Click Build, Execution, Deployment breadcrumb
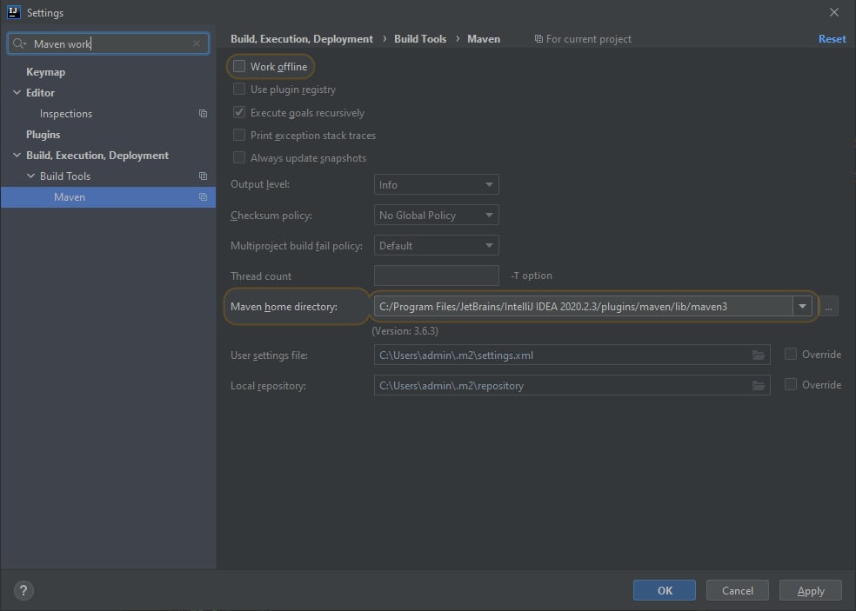856x611 pixels. click(302, 39)
